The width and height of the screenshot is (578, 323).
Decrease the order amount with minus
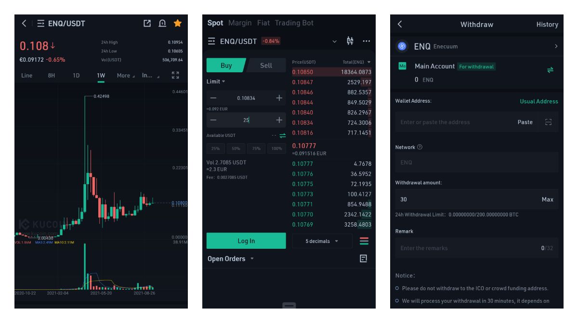[x=213, y=120]
